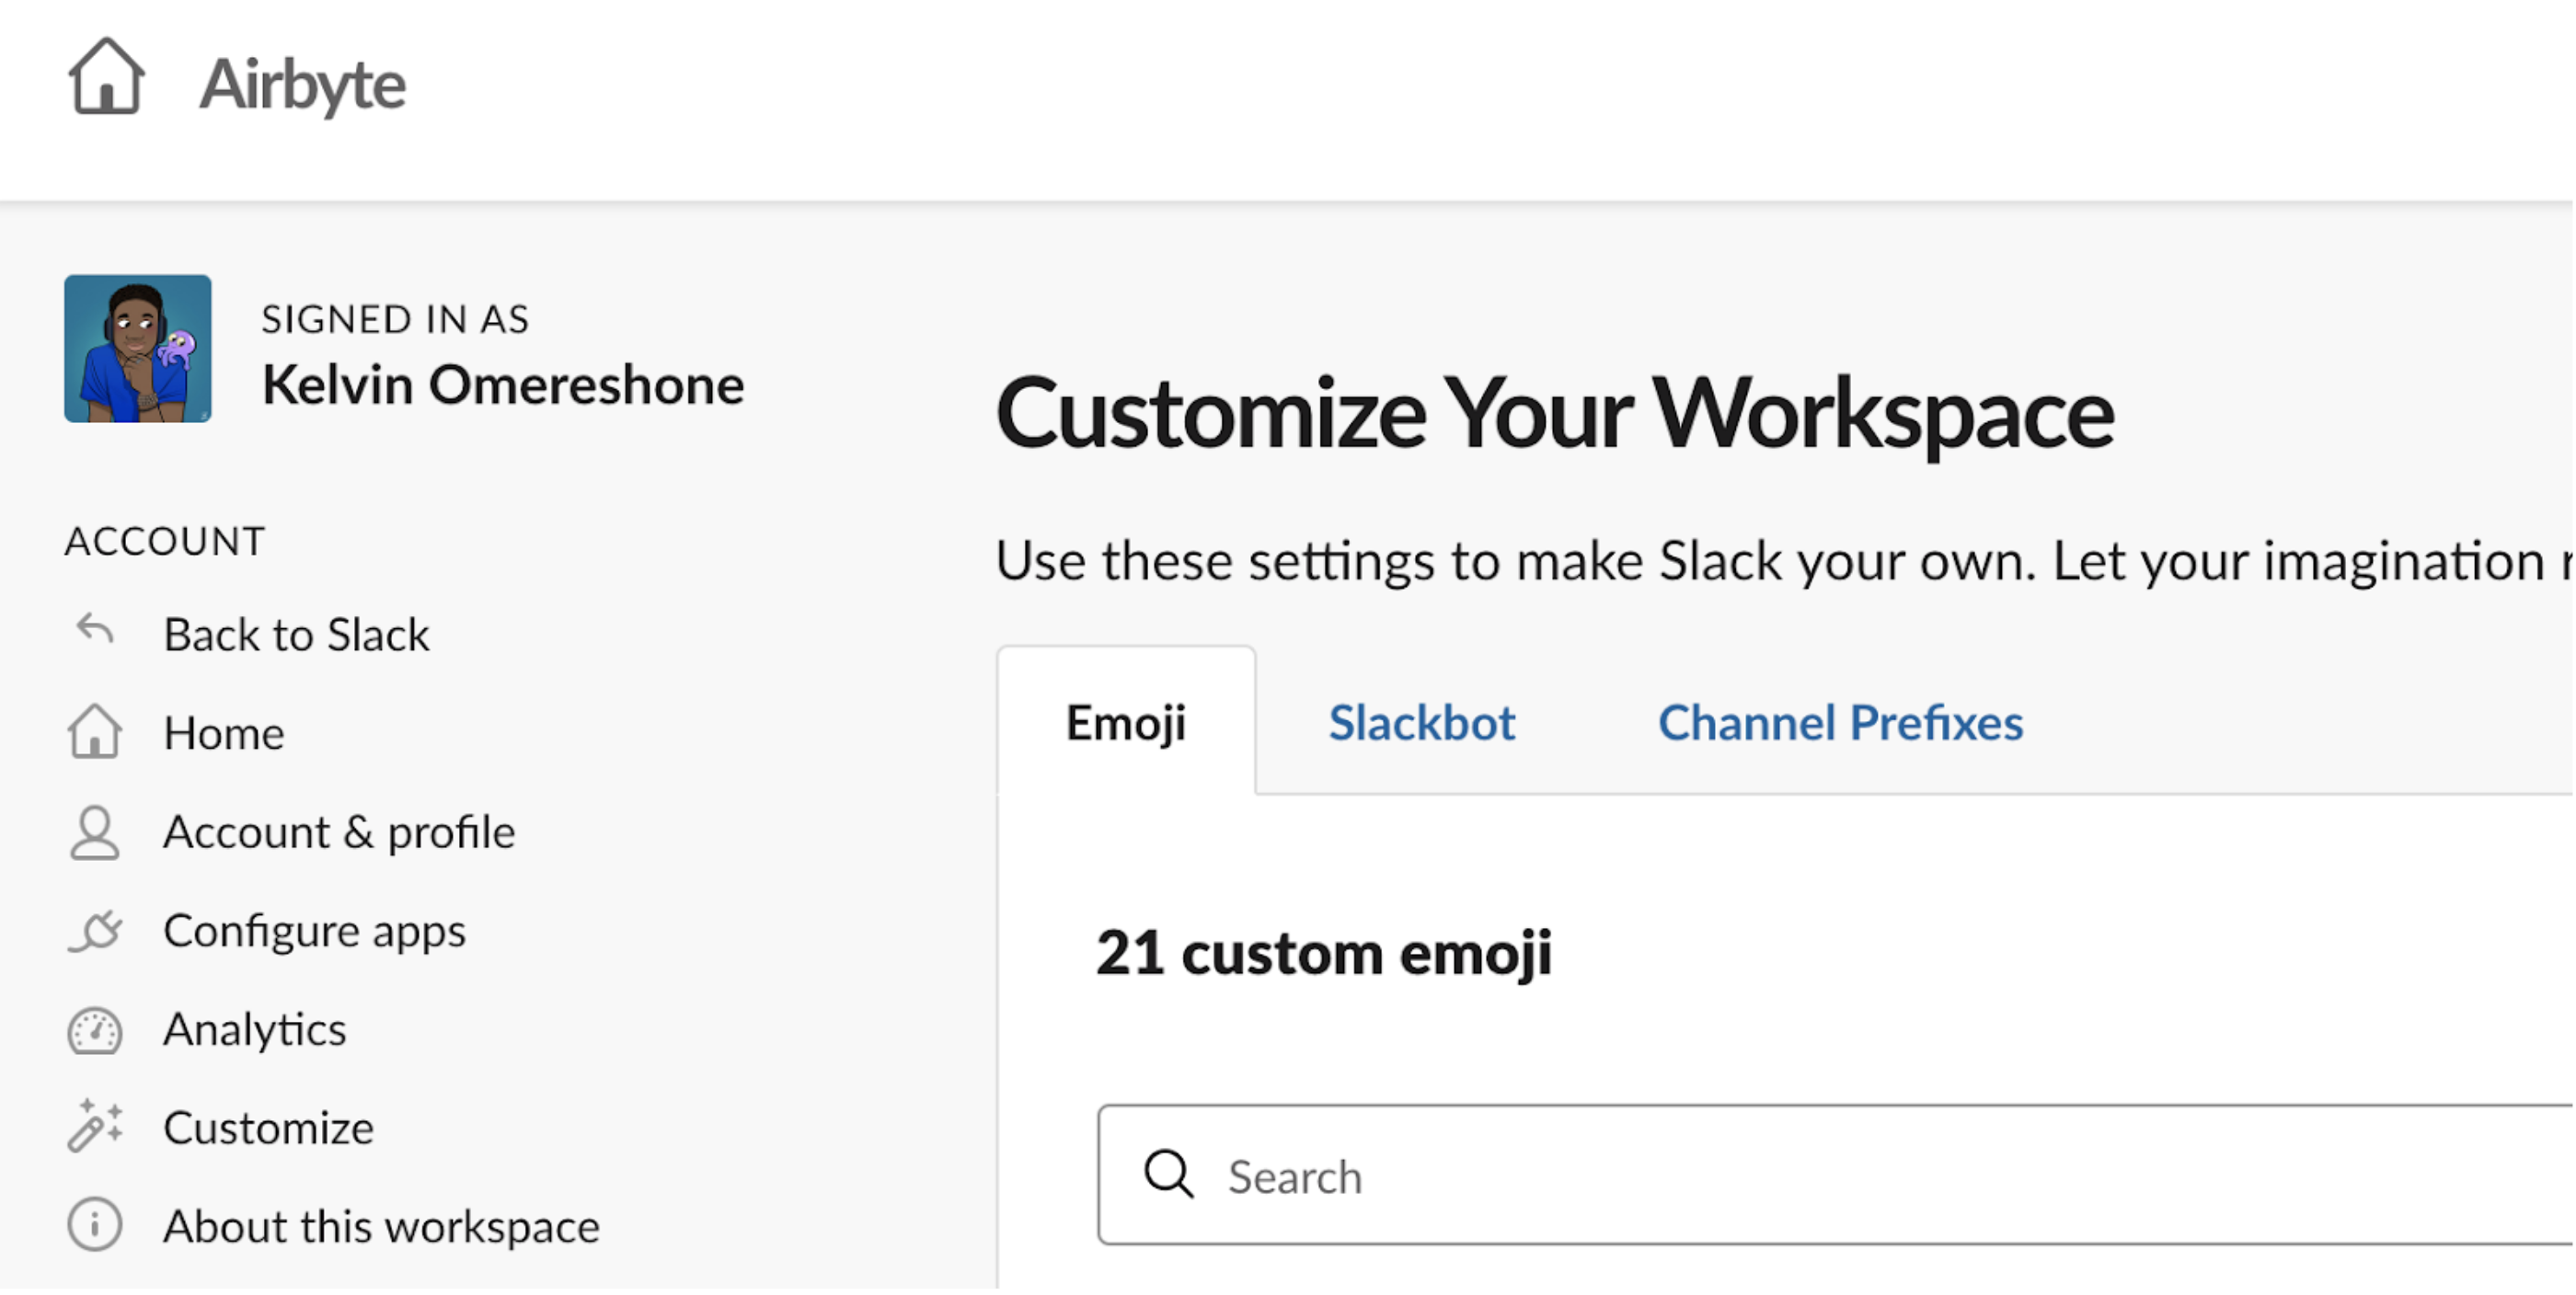Click the person icon for Account & profile
Screen dimensions: 2576x1295
95,833
